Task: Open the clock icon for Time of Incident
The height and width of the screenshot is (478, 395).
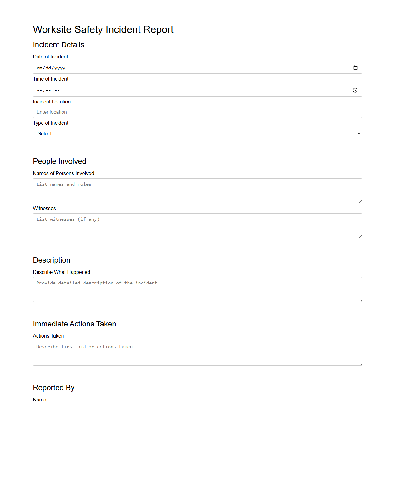Action: click(x=355, y=90)
